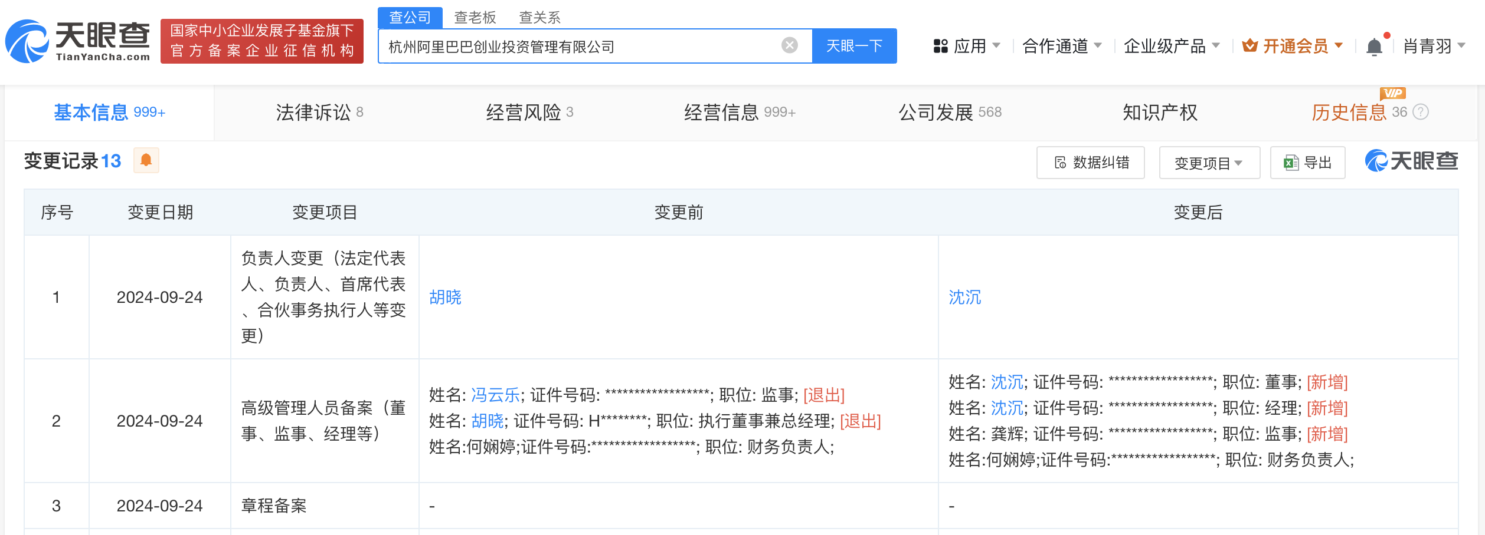Click the 变更日期 column header
Image resolution: width=1485 pixels, height=535 pixels.
[x=160, y=212]
